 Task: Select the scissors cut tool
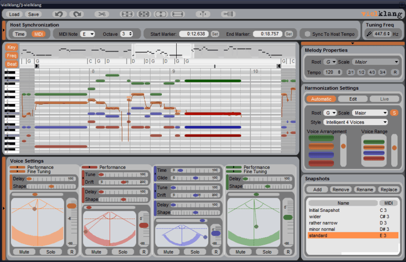click(x=102, y=14)
